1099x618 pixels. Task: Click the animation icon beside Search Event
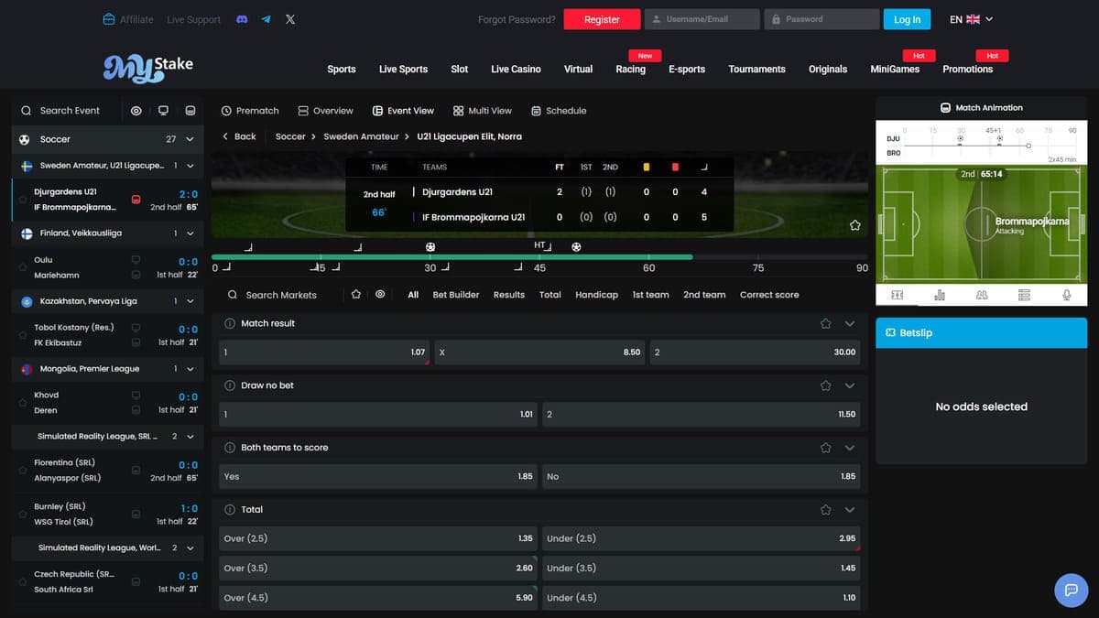(190, 111)
